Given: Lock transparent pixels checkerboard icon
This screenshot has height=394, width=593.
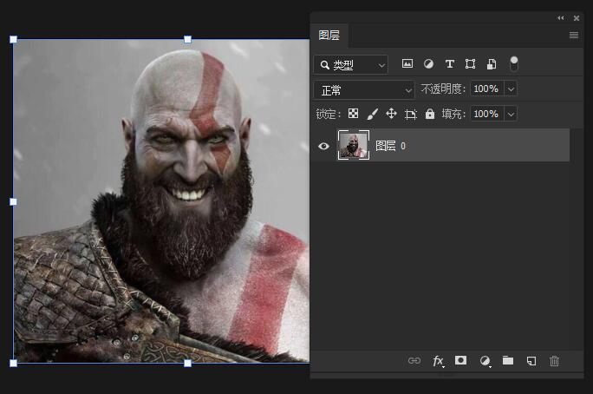Looking at the screenshot, I should click(x=353, y=114).
